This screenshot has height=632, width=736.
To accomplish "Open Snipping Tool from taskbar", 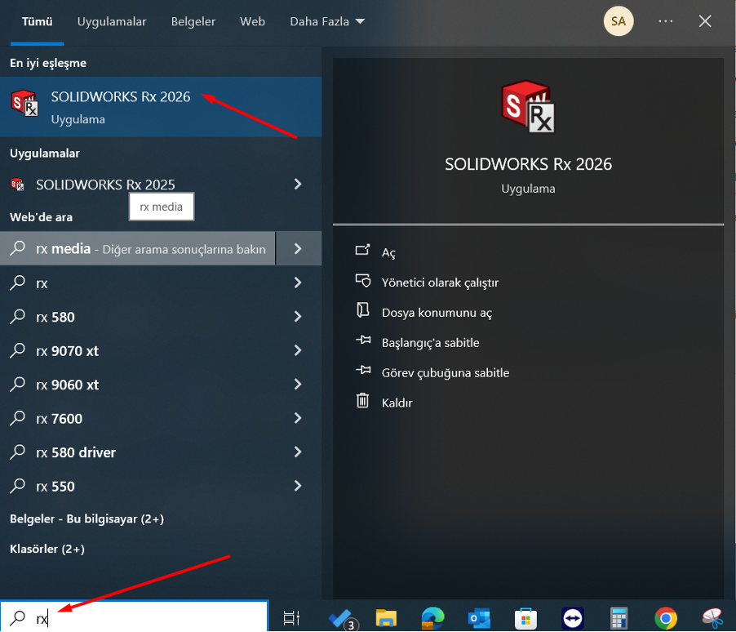I will point(712,618).
